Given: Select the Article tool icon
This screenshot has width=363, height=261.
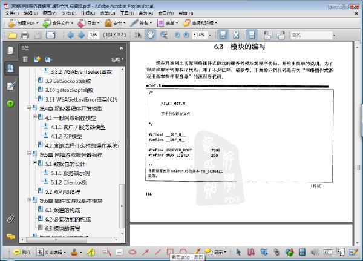Looking at the screenshot, I should tap(251, 252).
